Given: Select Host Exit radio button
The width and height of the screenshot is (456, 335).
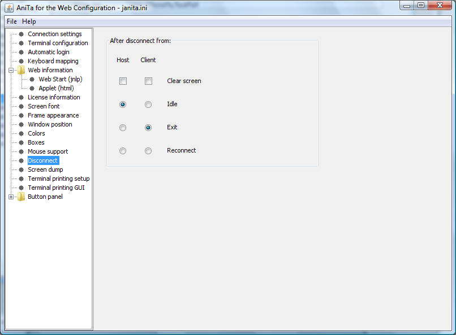Looking at the screenshot, I should (123, 128).
